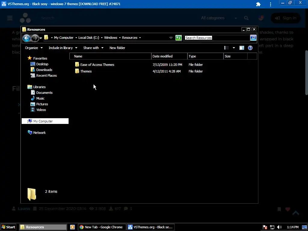Image resolution: width=308 pixels, height=231 pixels.
Task: Click the VSThemes page scroll-to-top arrow
Action: (x=296, y=213)
